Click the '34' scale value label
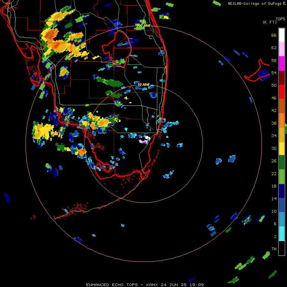 [274, 136]
